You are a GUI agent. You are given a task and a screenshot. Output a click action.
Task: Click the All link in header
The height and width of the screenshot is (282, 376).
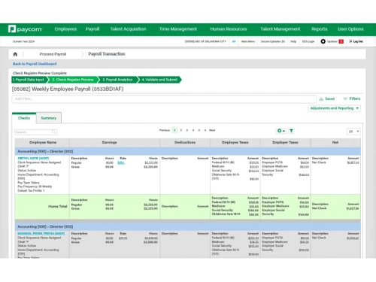(x=234, y=41)
